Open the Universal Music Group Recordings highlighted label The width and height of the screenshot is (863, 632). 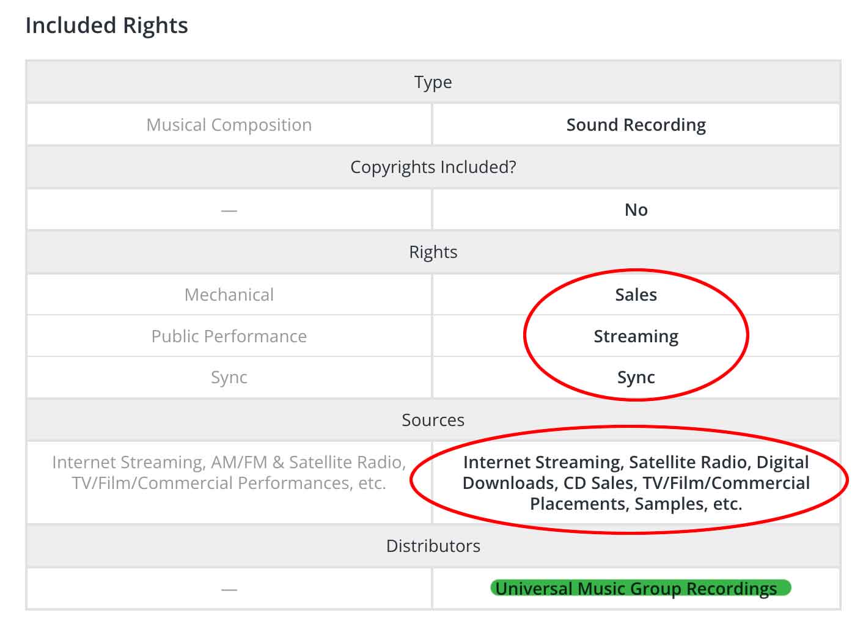(636, 588)
